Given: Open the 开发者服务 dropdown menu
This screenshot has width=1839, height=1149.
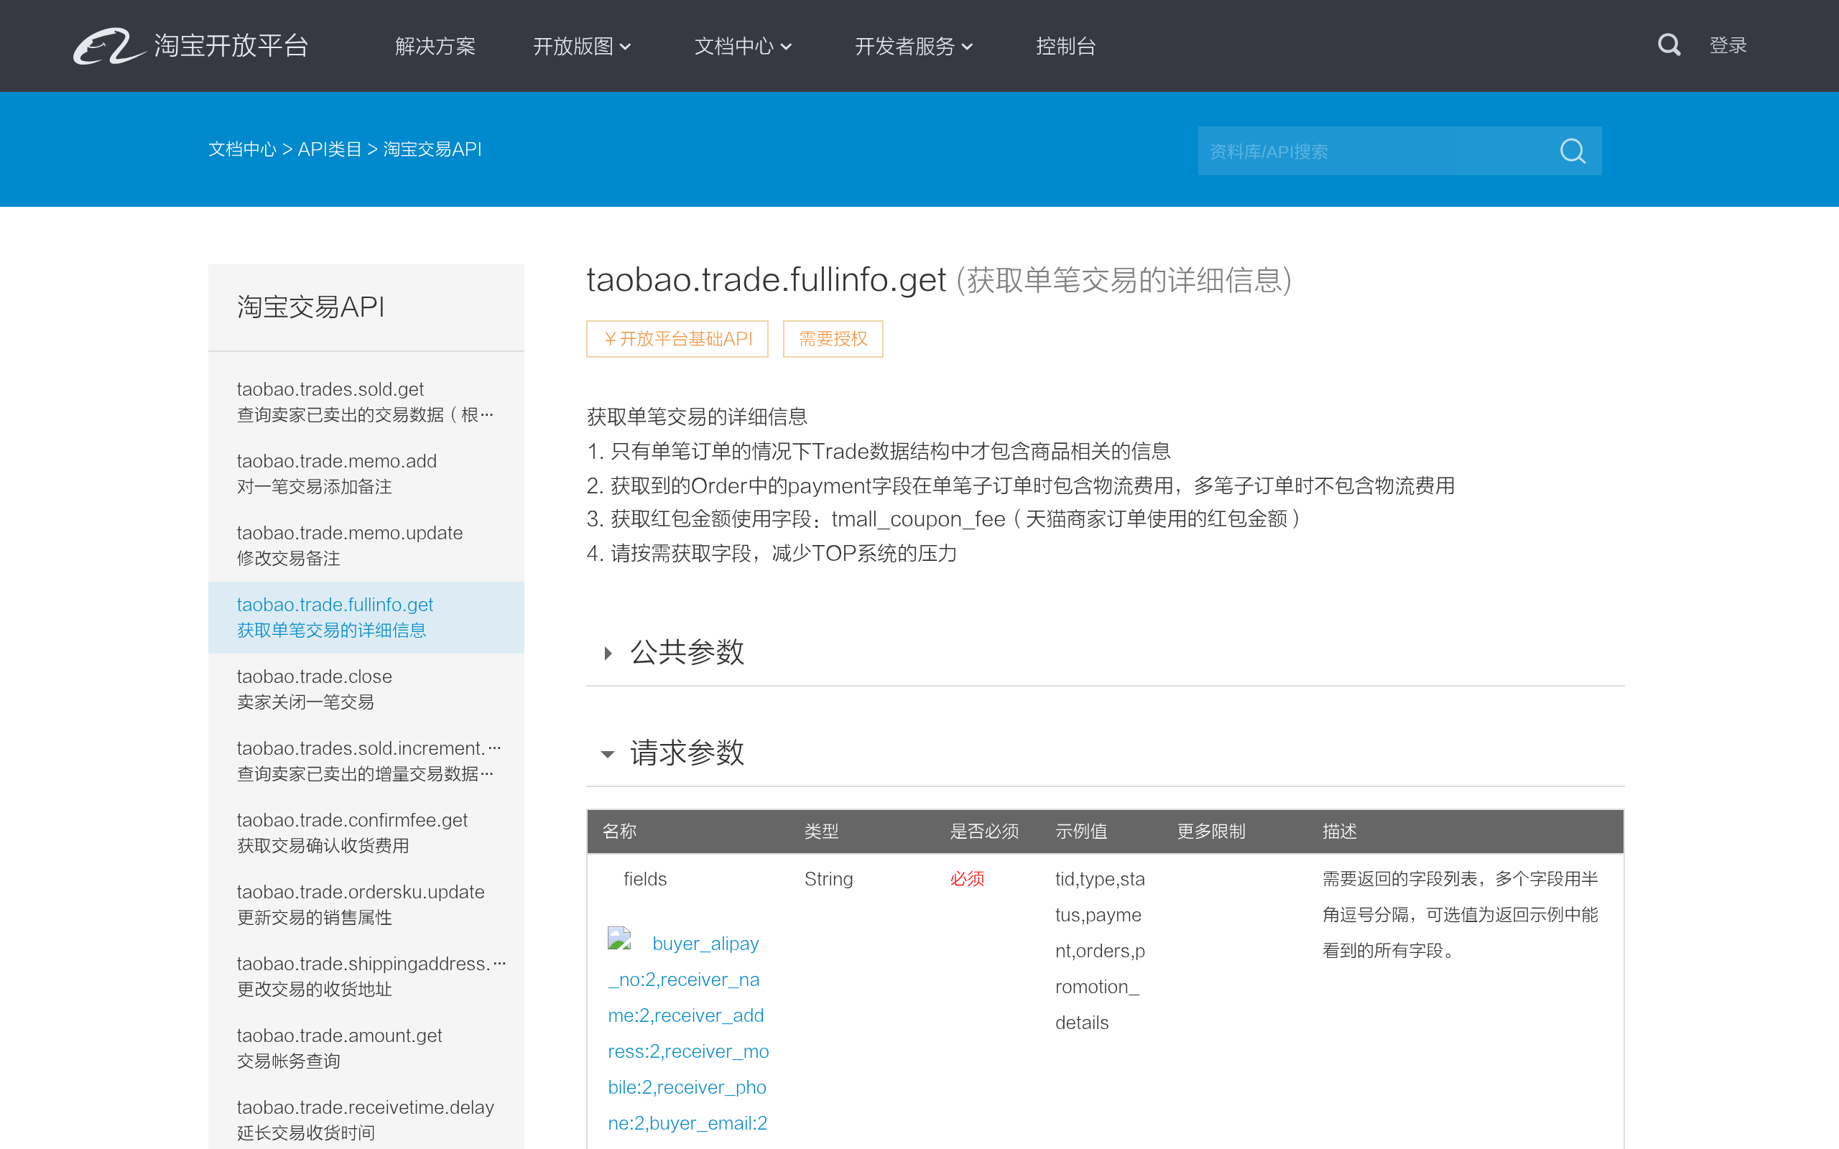Looking at the screenshot, I should [x=914, y=47].
